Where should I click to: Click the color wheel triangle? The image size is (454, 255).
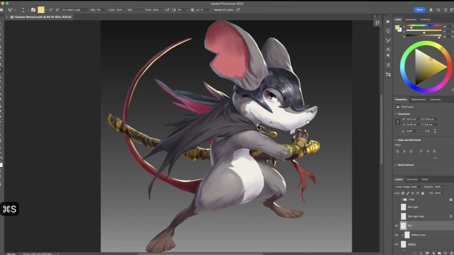[428, 67]
